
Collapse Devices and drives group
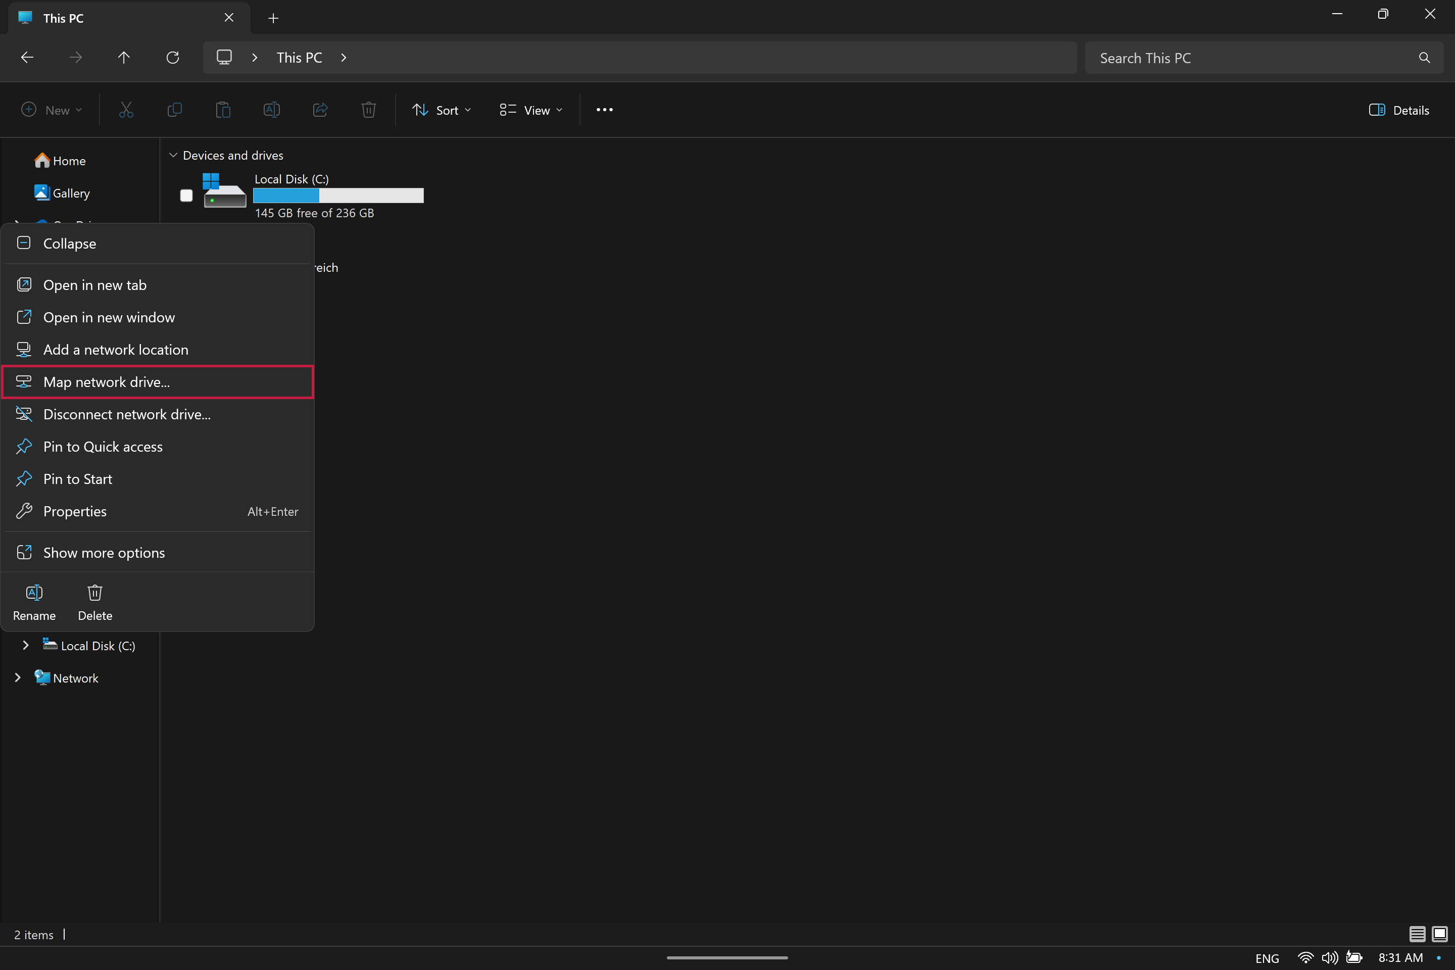(173, 155)
